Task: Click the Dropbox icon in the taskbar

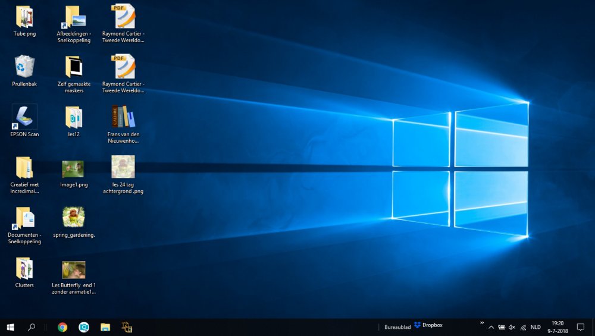Action: coord(428,325)
